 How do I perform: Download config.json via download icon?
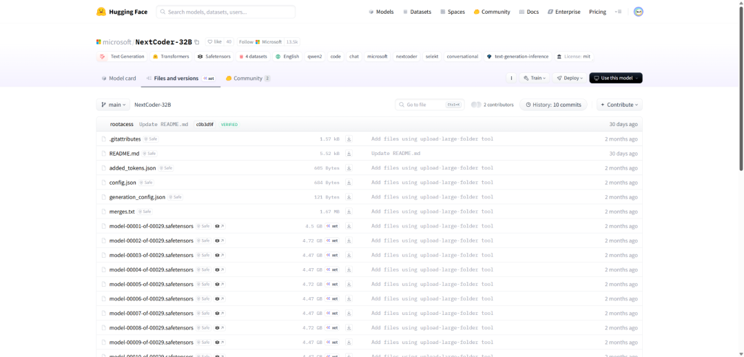click(x=349, y=183)
